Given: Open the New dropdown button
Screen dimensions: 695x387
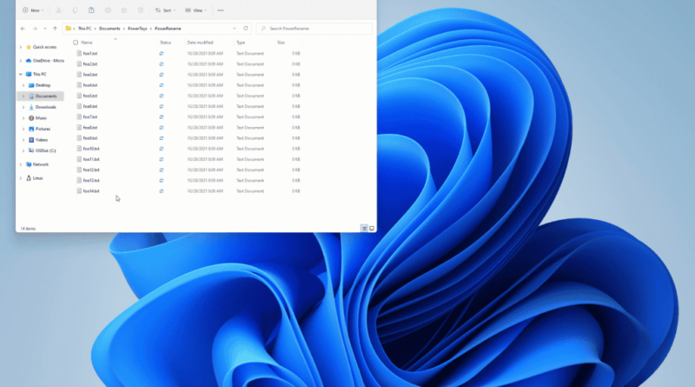Looking at the screenshot, I should pyautogui.click(x=33, y=10).
